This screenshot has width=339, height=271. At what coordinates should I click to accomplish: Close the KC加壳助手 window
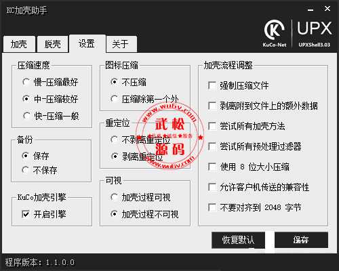pyautogui.click(x=327, y=9)
